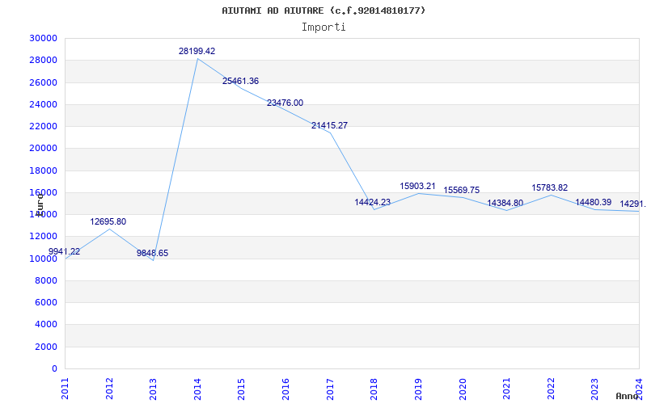Click the y-axis value 22000
647x404 pixels.
point(43,126)
